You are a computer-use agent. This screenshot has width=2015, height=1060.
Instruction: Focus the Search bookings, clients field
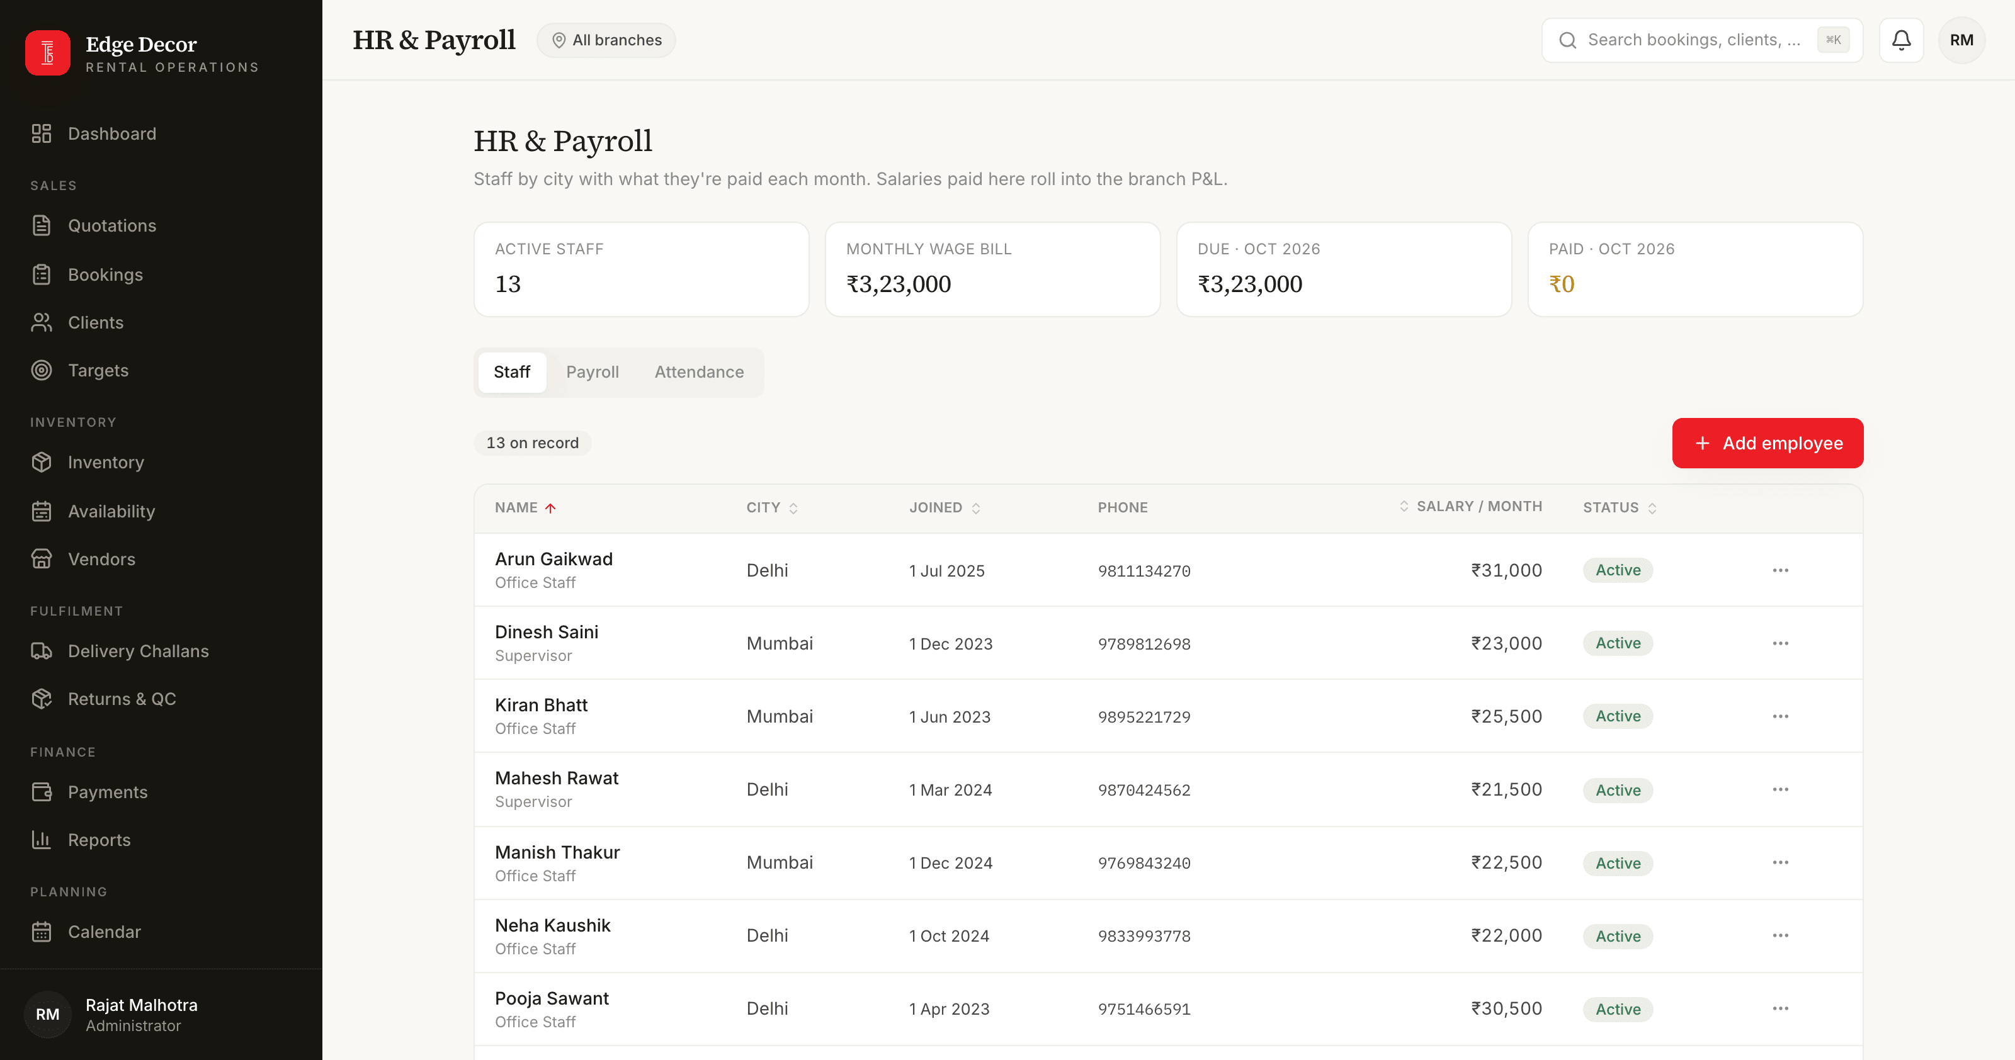pos(1702,40)
